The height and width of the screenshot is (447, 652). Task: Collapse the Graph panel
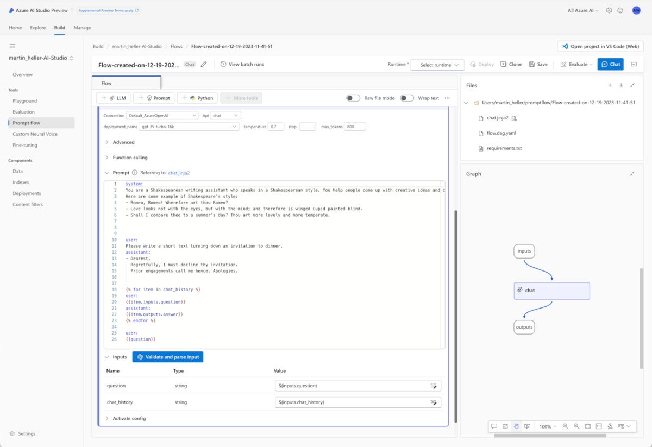(632, 174)
